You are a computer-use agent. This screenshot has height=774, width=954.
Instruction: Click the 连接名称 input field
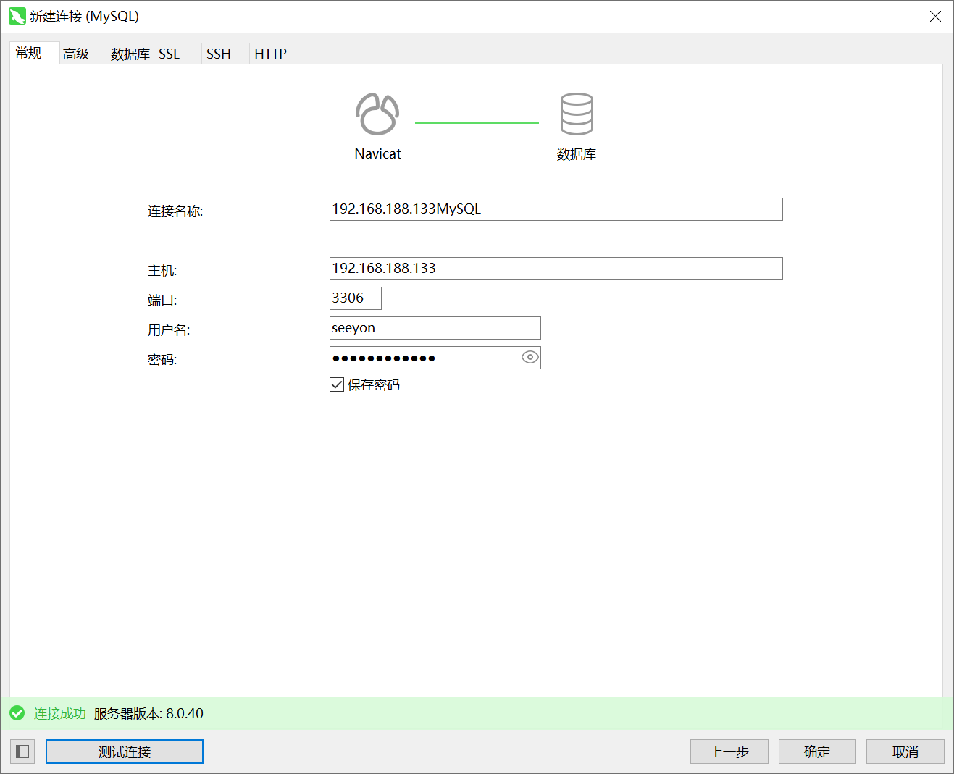(x=556, y=209)
